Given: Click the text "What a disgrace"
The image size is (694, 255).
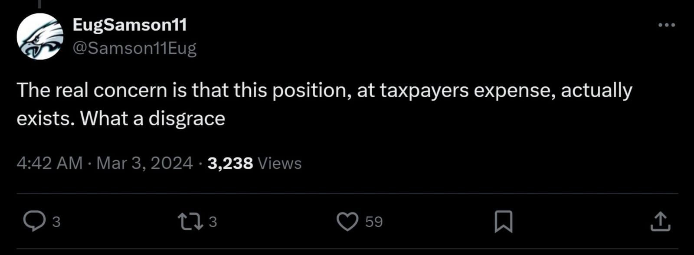Looking at the screenshot, I should pyautogui.click(x=153, y=118).
